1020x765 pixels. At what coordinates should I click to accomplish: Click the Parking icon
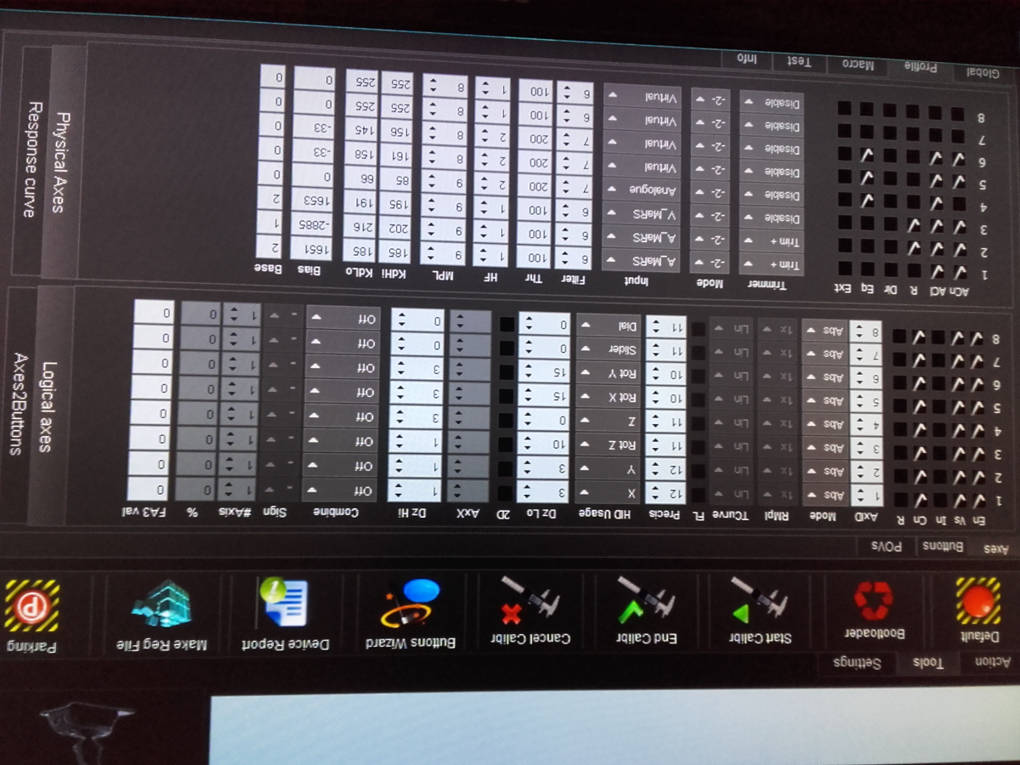click(31, 605)
